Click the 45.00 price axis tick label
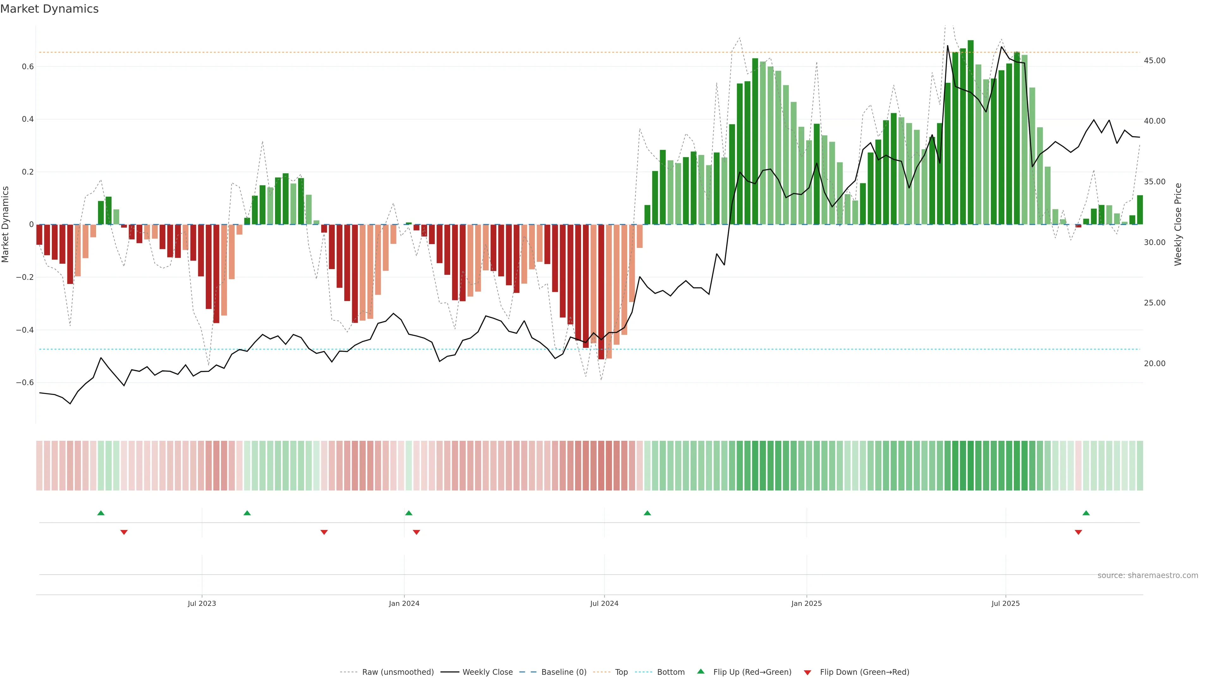Image resolution: width=1214 pixels, height=683 pixels. pyautogui.click(x=1155, y=60)
